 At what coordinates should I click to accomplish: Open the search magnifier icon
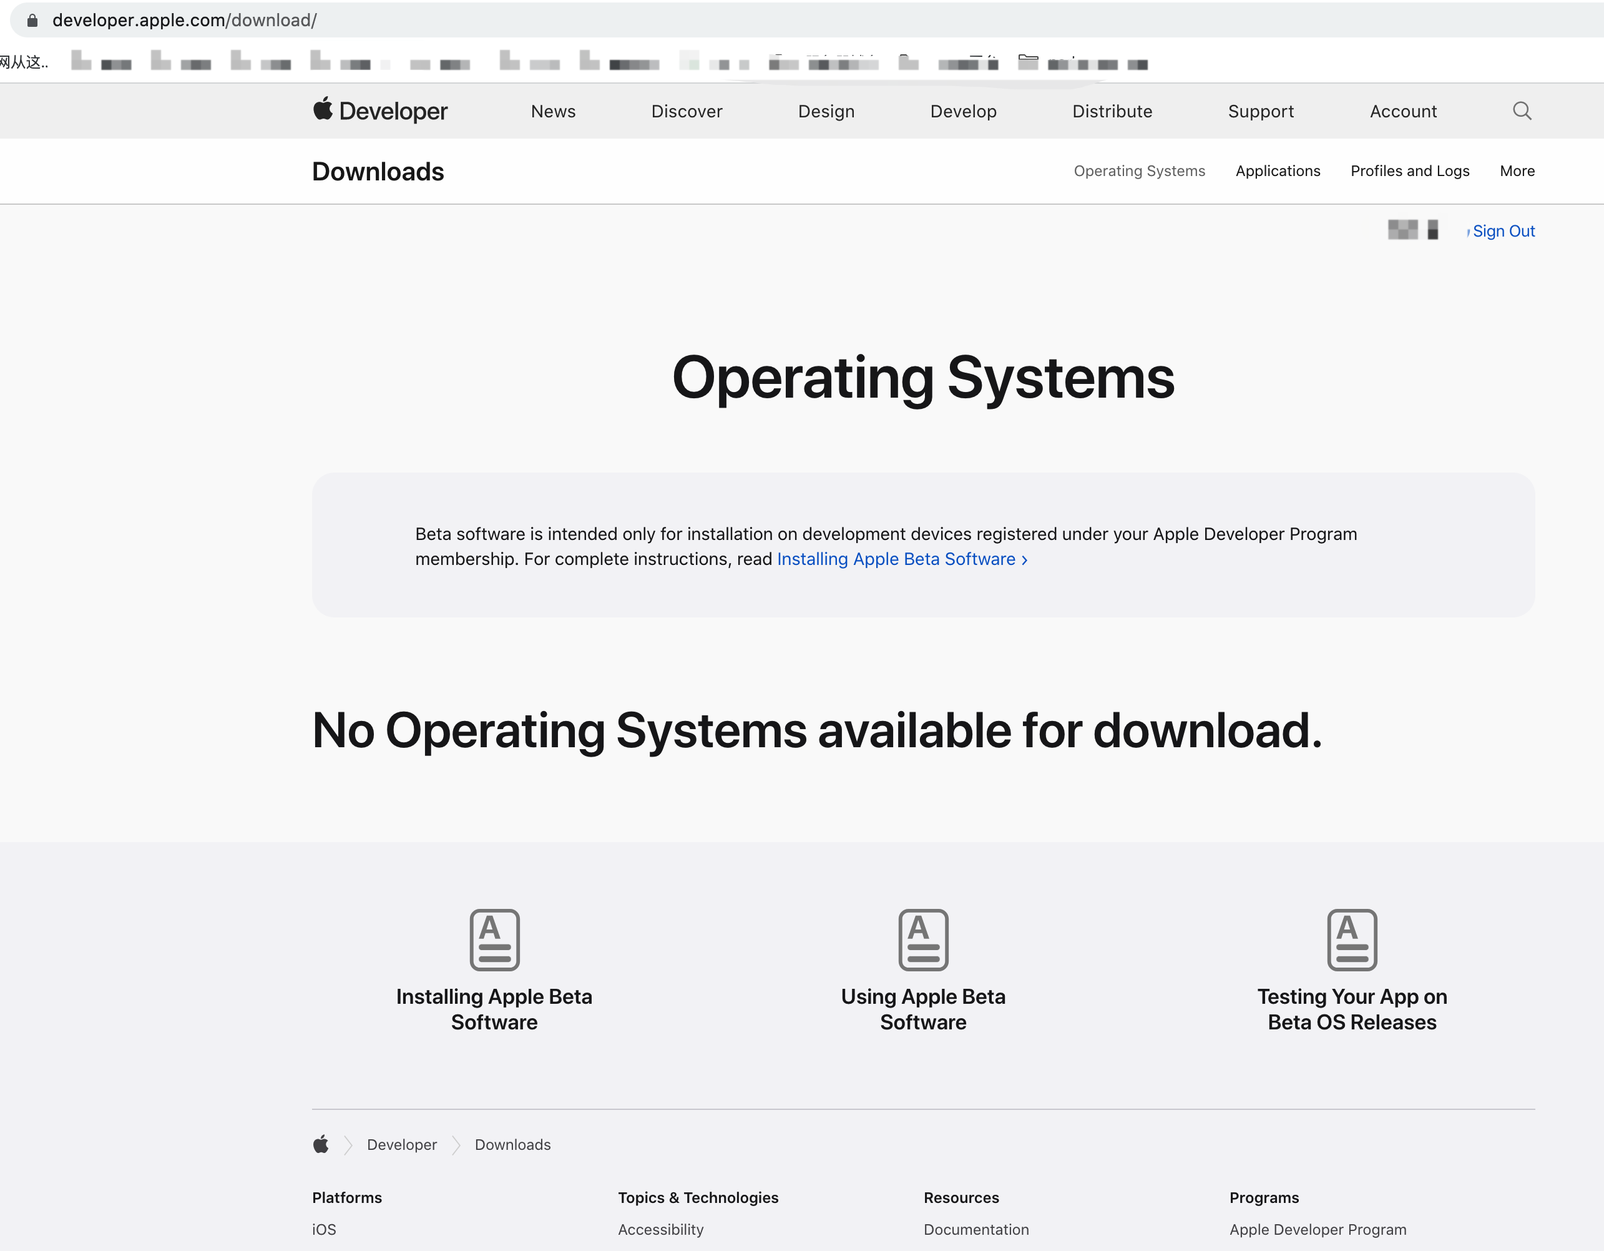[1522, 111]
